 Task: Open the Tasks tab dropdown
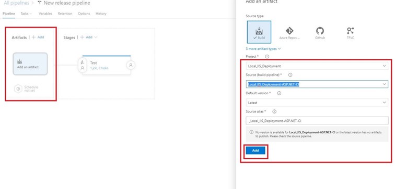[26, 14]
